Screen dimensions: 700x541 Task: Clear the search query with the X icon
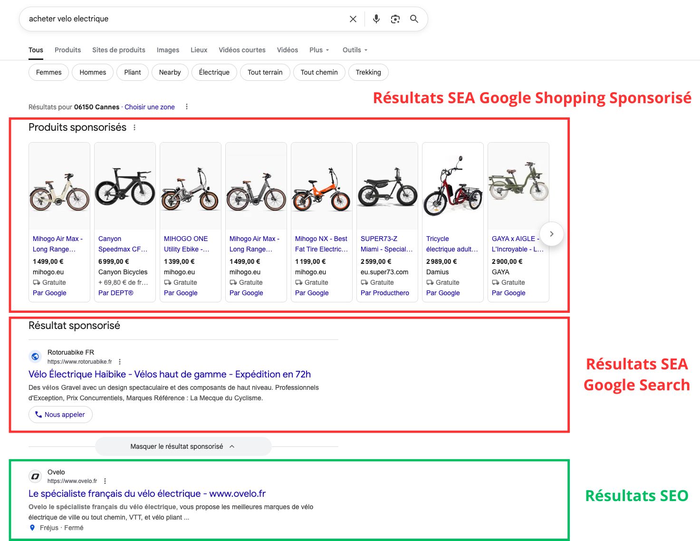(x=353, y=19)
